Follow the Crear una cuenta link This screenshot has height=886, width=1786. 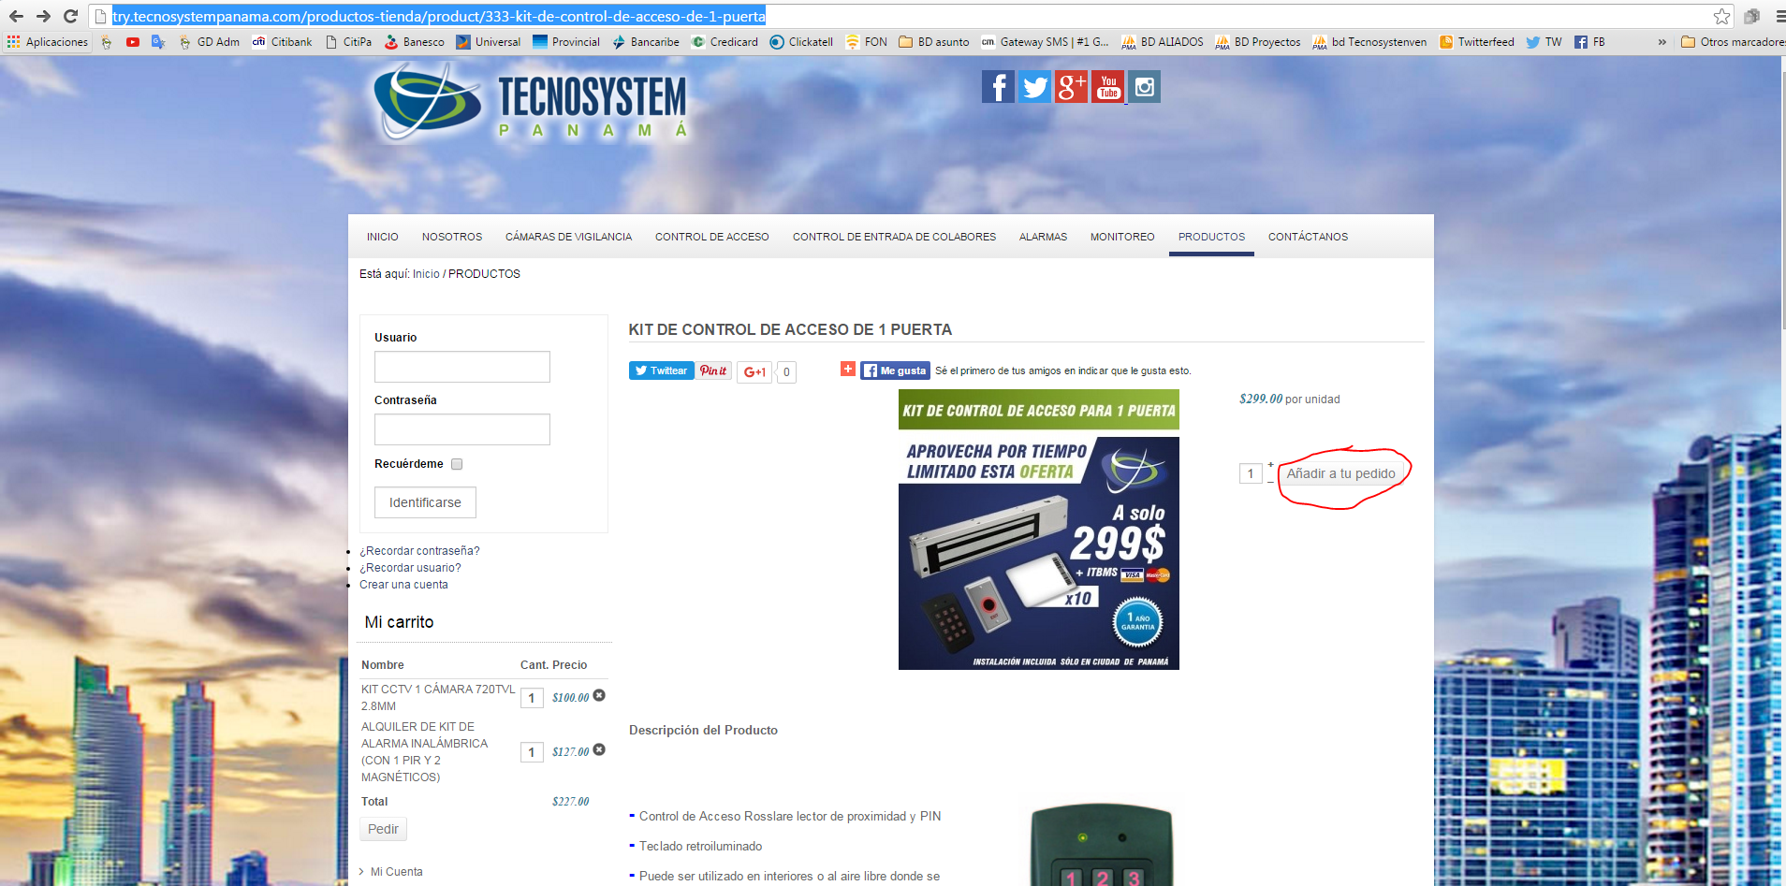[403, 585]
